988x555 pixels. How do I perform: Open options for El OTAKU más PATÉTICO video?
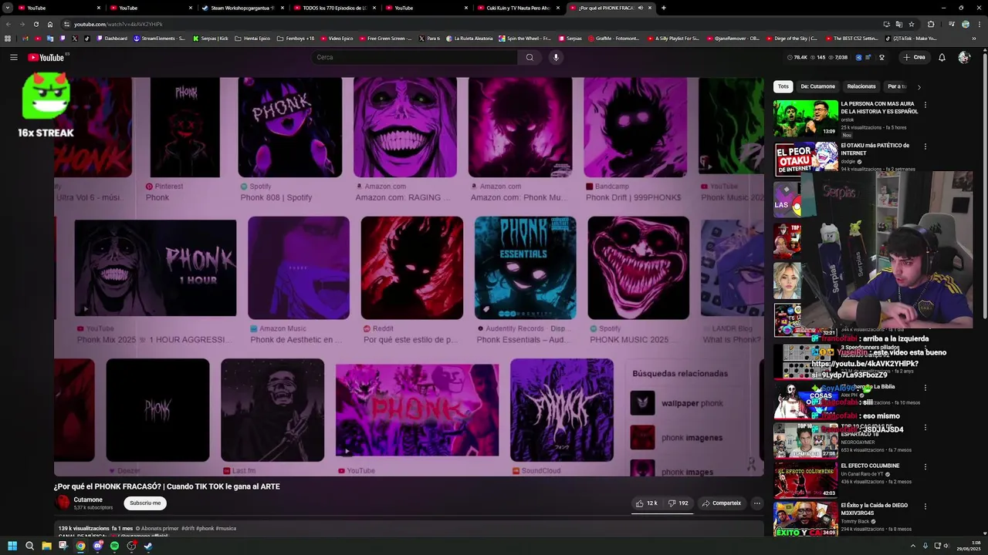(x=925, y=146)
